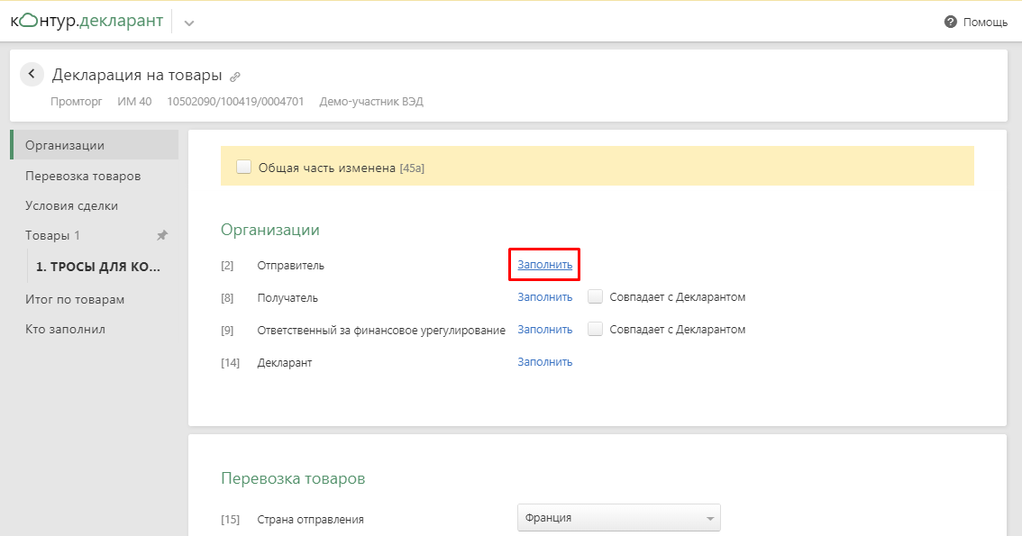Open Страна отправления dropdown showing Франция
The image size is (1022, 536).
[x=618, y=518]
